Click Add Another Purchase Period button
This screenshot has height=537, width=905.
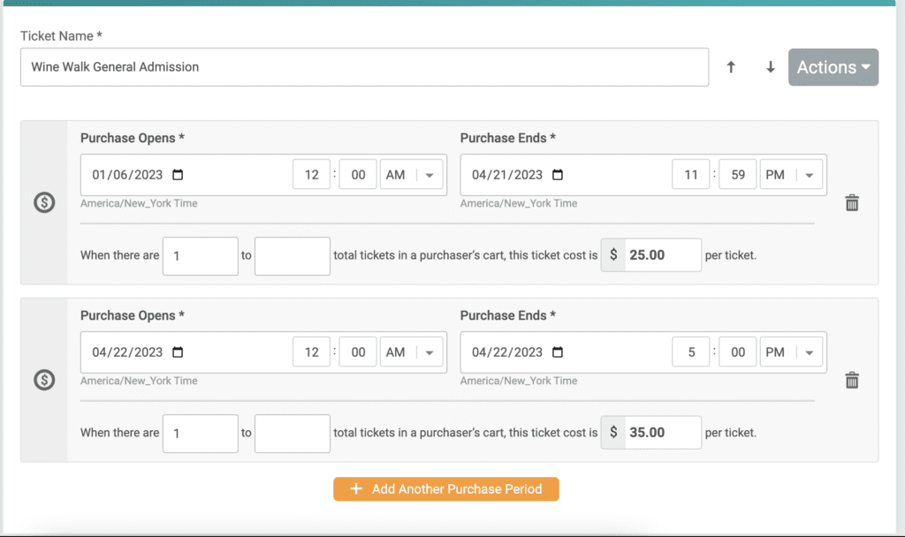tap(446, 489)
